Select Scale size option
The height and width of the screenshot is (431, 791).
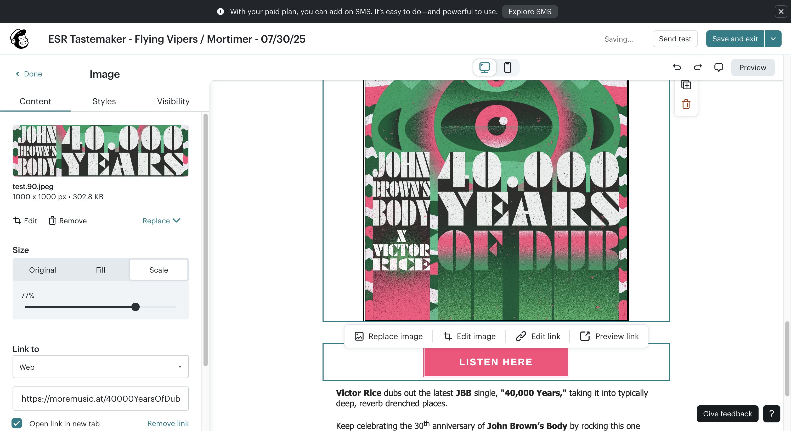click(x=159, y=270)
